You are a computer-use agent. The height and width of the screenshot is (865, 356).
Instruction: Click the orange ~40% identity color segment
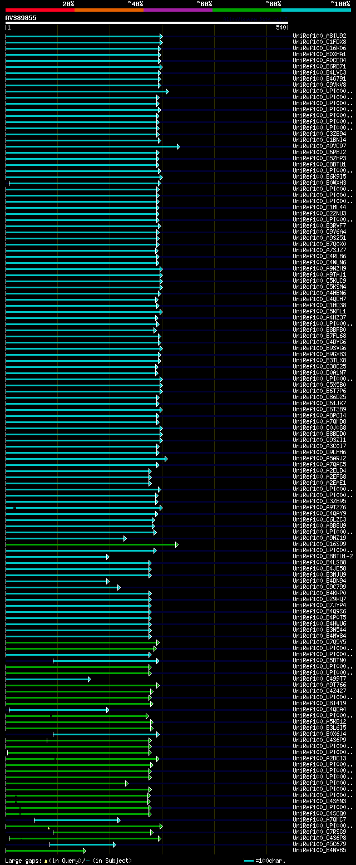coord(109,10)
